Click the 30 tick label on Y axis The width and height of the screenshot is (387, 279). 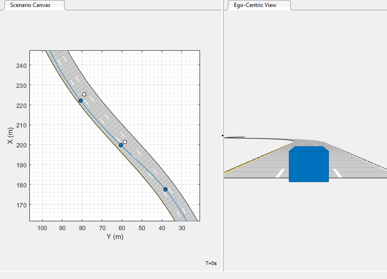coord(182,228)
